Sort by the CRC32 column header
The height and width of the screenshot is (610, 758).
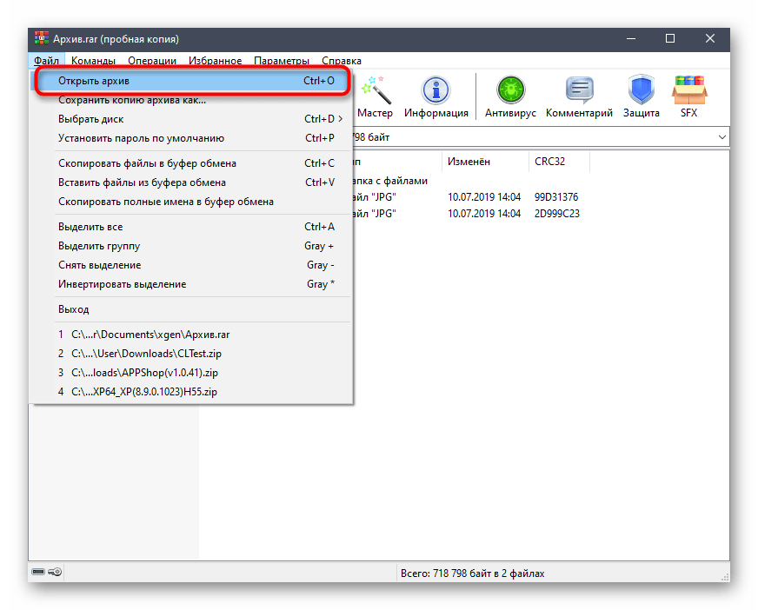point(560,162)
